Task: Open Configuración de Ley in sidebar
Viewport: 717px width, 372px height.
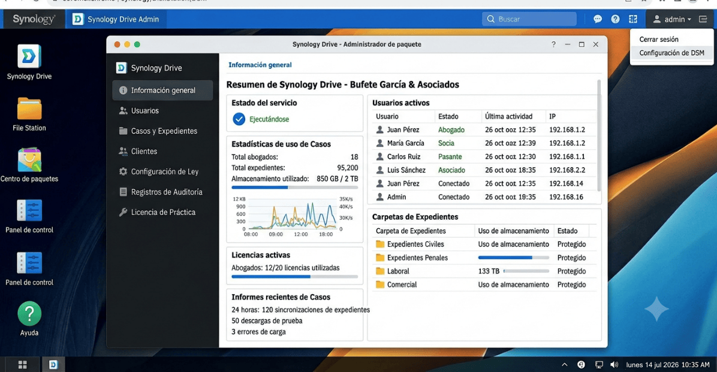Action: pyautogui.click(x=162, y=172)
